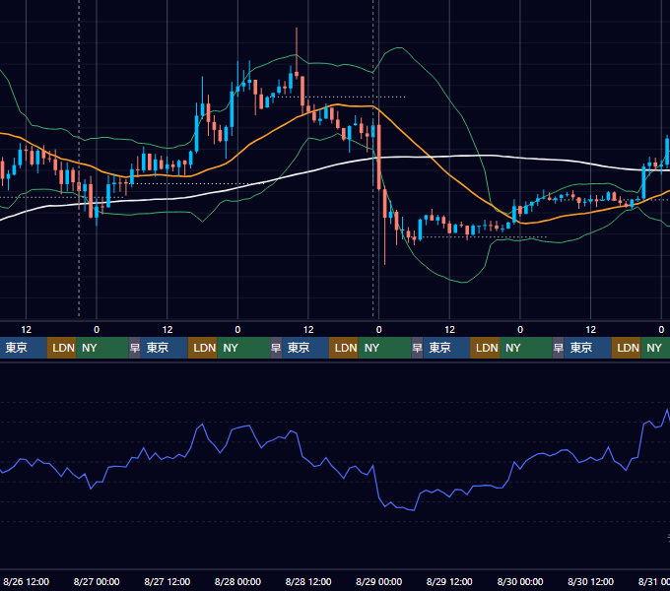The image size is (670, 591).
Task: Select the '8/27 12:00' date label
Action: pos(167,581)
